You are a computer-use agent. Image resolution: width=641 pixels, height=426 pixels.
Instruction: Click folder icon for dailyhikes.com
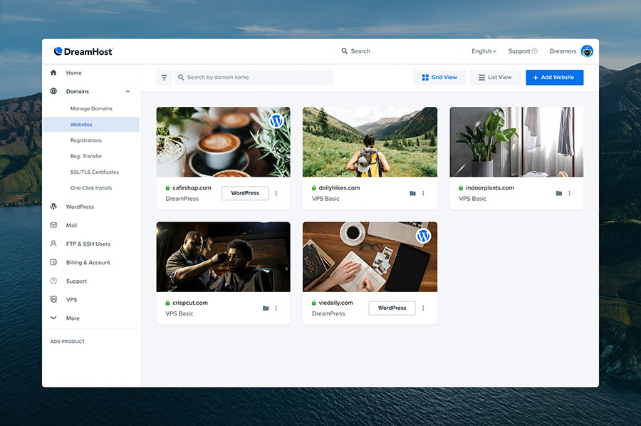tap(412, 193)
